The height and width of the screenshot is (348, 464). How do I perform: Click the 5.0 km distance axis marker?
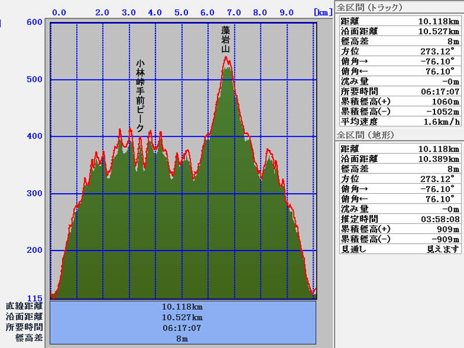[181, 12]
